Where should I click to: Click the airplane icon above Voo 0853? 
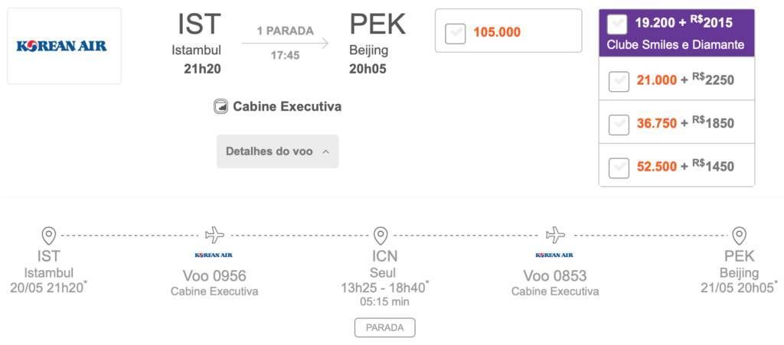(x=555, y=234)
